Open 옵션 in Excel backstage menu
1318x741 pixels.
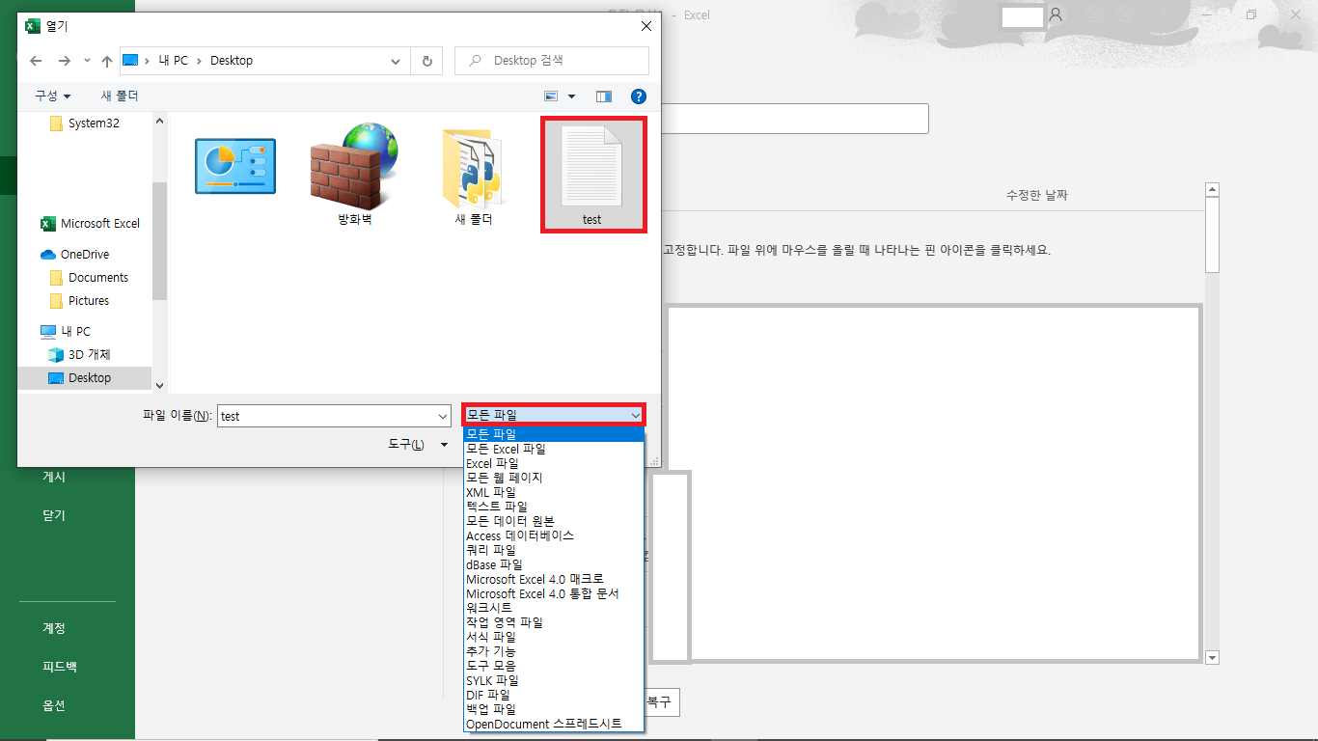coord(54,705)
